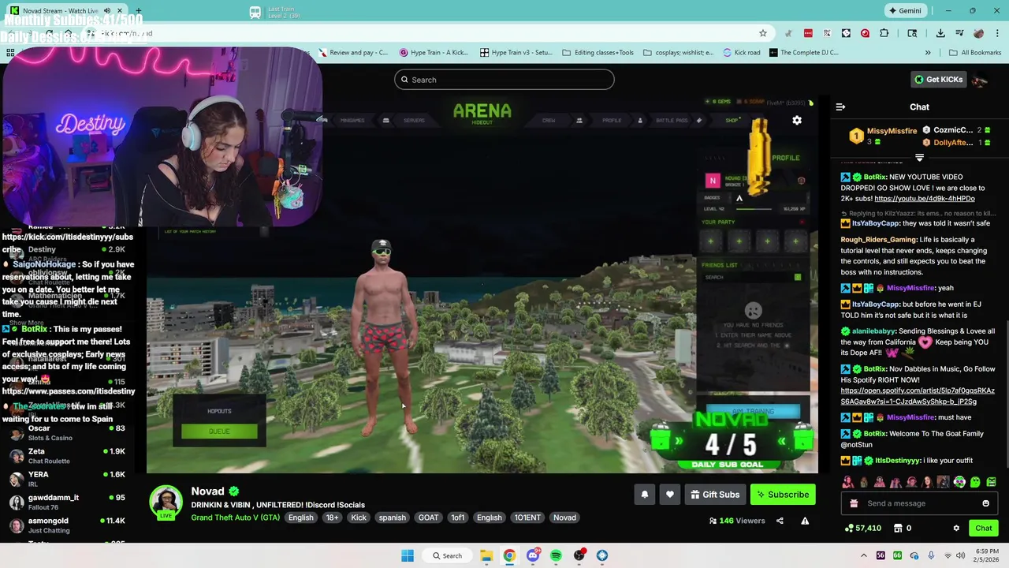The image size is (1009, 568).
Task: Open the channel points shop icon
Action: tap(897, 529)
